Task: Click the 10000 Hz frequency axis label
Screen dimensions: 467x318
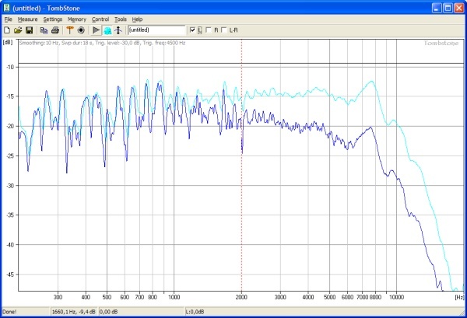Action: [396, 297]
